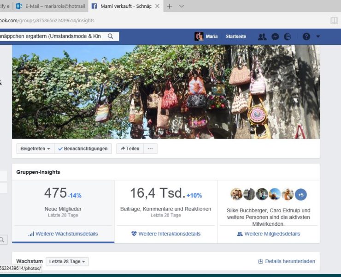The image size is (341, 277).
Task: Switch to the E-Mail Outlook browser tab
Action: click(x=50, y=6)
